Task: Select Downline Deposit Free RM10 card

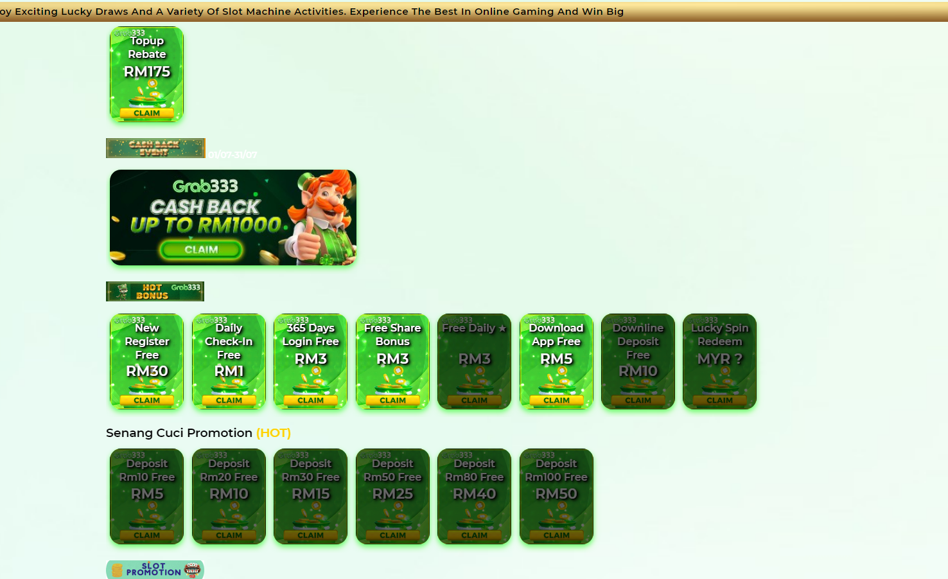Action: (x=638, y=361)
